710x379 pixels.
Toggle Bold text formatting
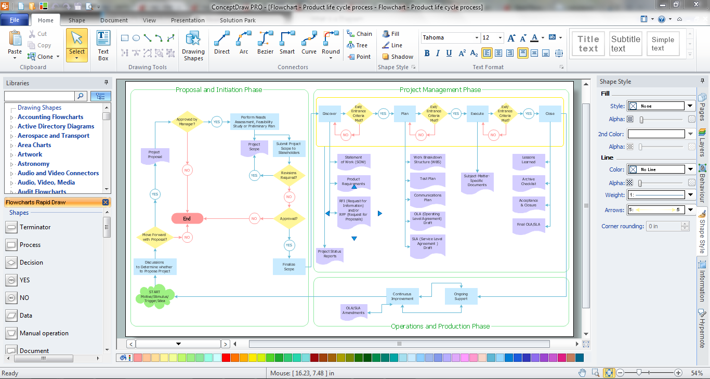tap(427, 53)
